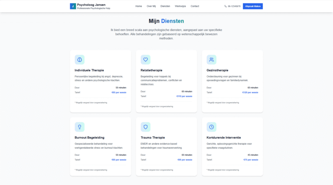Select the Trauma Therapie card title
The image size is (333, 185).
click(x=153, y=137)
